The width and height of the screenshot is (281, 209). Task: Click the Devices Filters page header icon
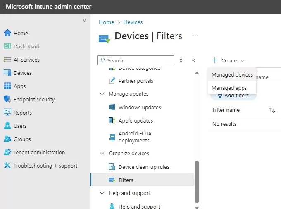coord(104,39)
